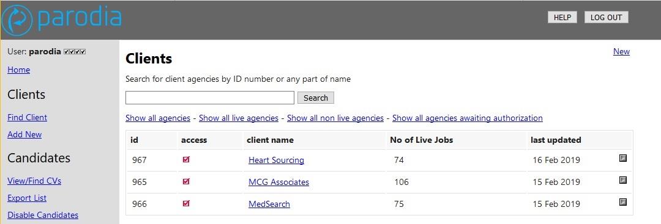Open Find Client in the sidebar

28,118
